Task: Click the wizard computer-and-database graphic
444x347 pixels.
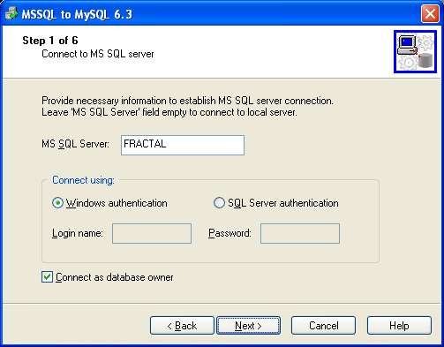Action: tap(415, 51)
